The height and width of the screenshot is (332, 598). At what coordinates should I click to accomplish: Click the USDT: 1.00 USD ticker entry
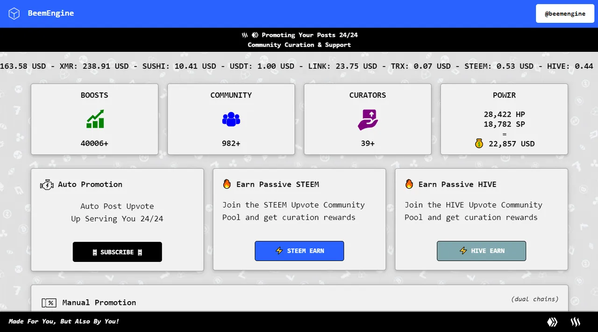coord(262,66)
